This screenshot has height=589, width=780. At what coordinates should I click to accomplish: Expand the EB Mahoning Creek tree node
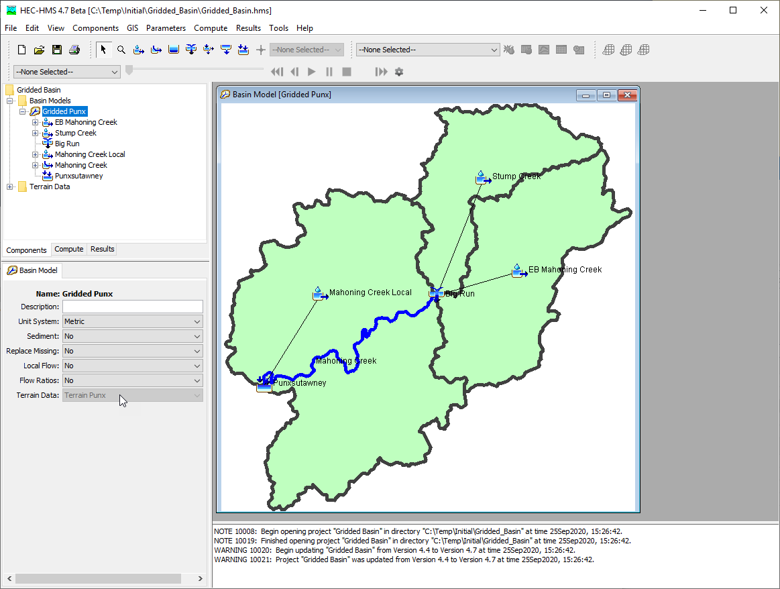click(x=36, y=122)
